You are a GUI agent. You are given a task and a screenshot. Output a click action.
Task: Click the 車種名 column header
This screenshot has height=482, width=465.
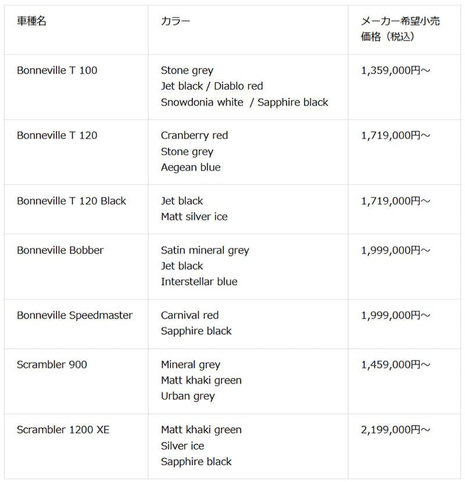coord(31,21)
